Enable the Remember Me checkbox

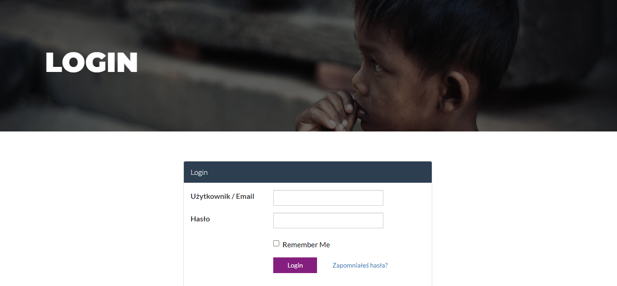click(276, 244)
